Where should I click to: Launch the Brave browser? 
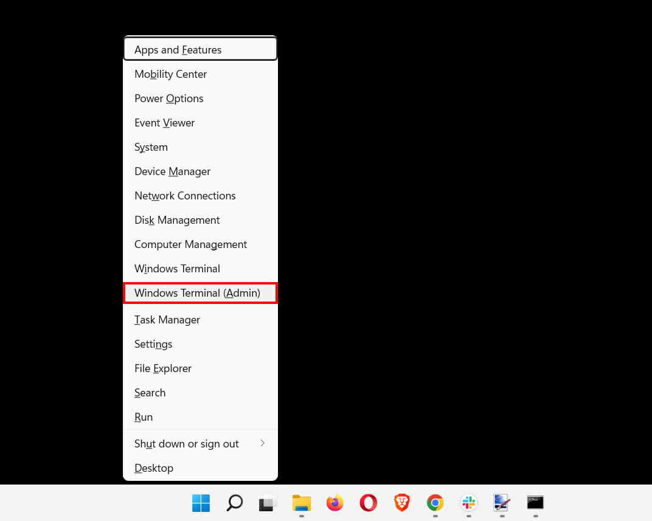point(401,503)
